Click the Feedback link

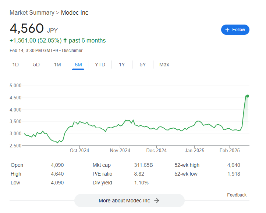point(237,195)
